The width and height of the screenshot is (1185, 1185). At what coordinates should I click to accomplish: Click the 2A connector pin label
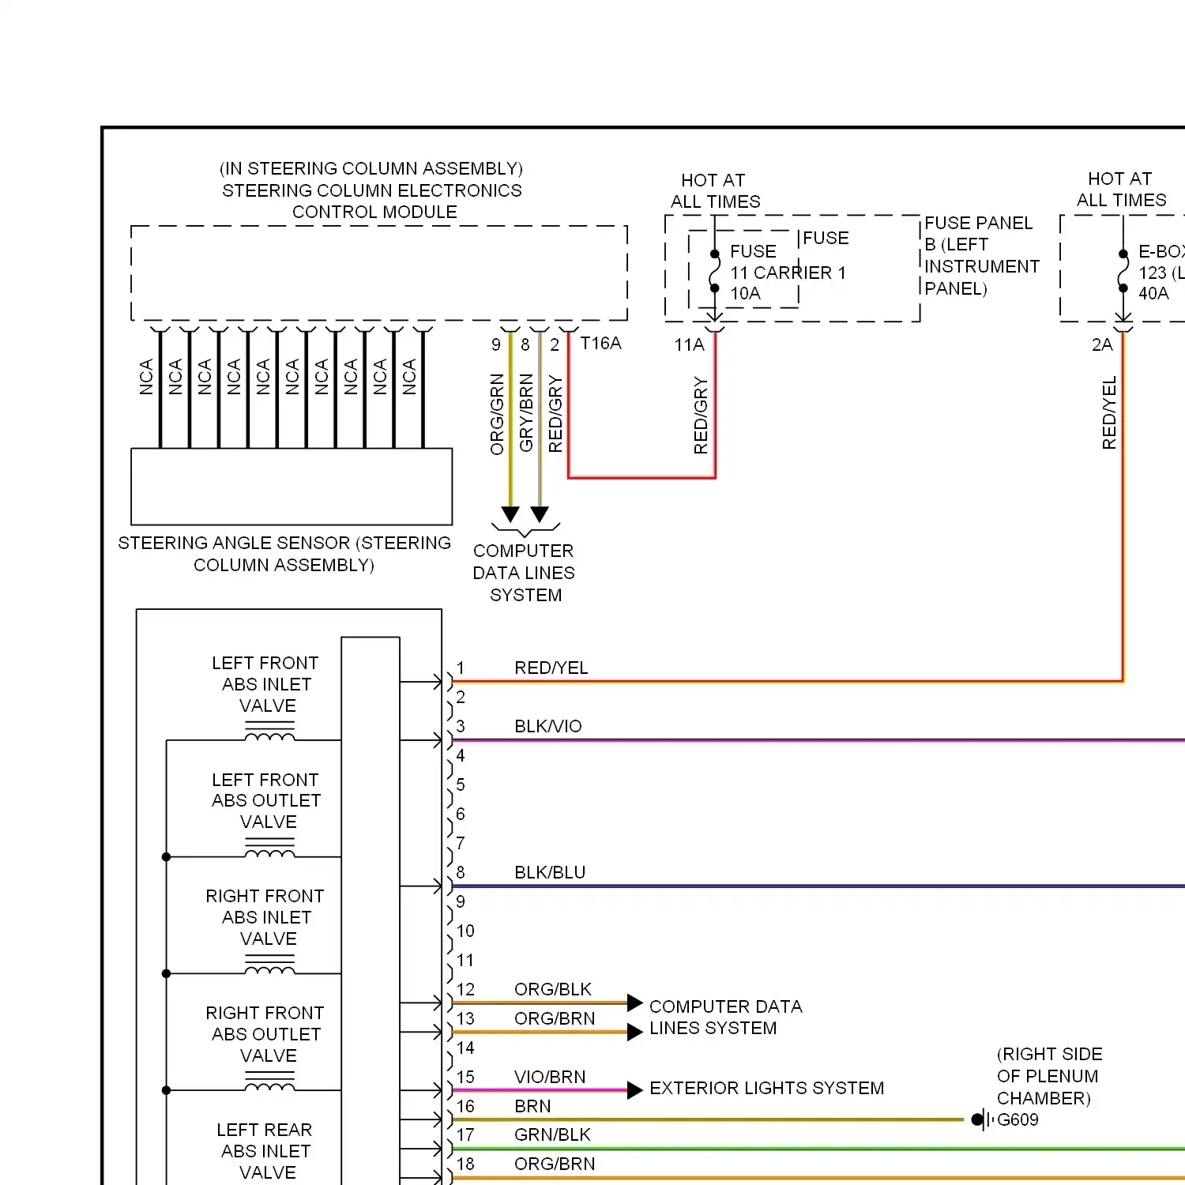point(1102,344)
